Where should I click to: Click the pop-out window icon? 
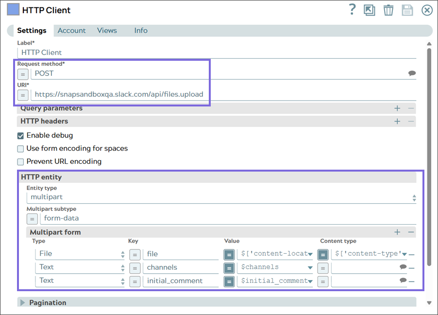(370, 10)
